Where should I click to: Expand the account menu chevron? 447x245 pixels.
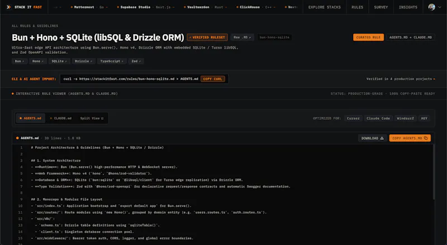(x=440, y=7)
